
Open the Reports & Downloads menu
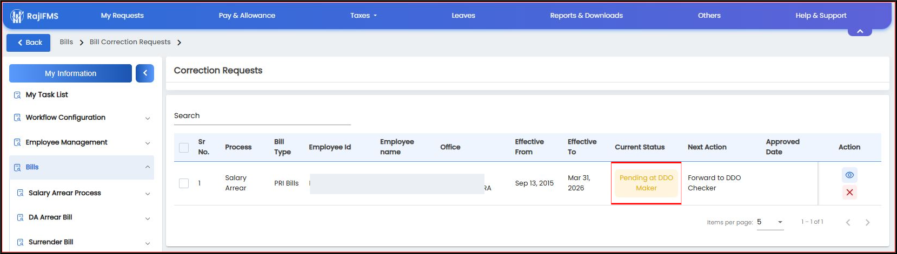[x=586, y=16]
